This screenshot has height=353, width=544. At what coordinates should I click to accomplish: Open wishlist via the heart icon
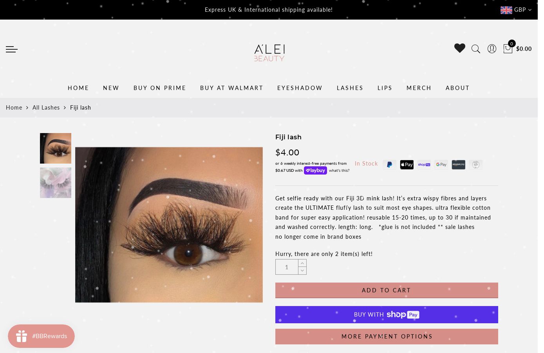coord(460,48)
